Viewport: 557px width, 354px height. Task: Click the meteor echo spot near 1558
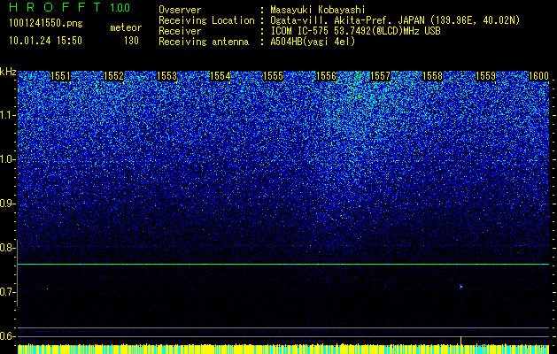[x=460, y=287]
